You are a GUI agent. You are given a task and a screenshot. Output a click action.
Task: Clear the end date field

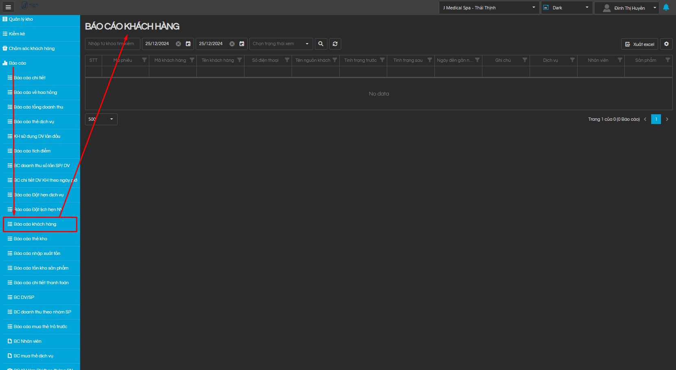click(x=232, y=44)
